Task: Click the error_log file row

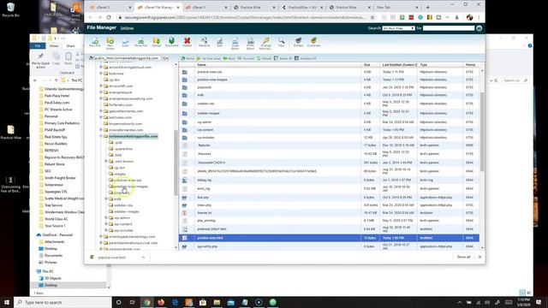Action: (329, 188)
